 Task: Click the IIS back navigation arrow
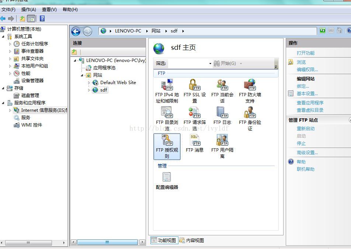(x=76, y=31)
